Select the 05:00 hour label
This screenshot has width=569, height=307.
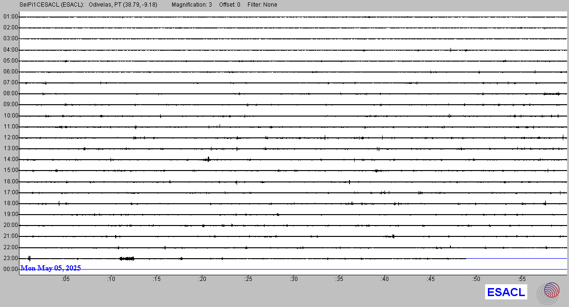pyautogui.click(x=10, y=61)
